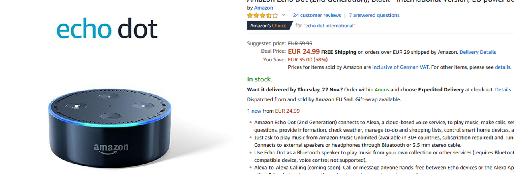514x174 pixels.
Task: Click the Amazon brand link after 'by'
Action: click(x=263, y=8)
